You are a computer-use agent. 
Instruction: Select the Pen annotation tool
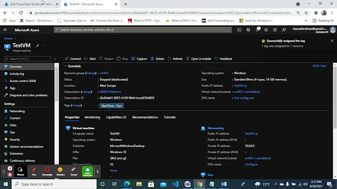[34, 171]
